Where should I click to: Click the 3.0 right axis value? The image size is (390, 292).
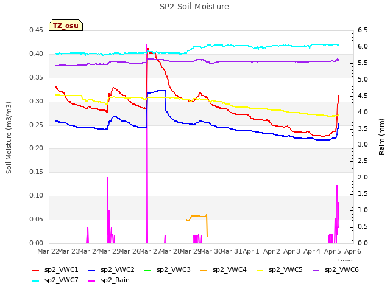click(363, 145)
